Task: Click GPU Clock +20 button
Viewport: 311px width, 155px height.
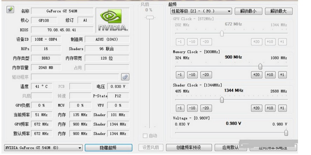Action: 256,42
